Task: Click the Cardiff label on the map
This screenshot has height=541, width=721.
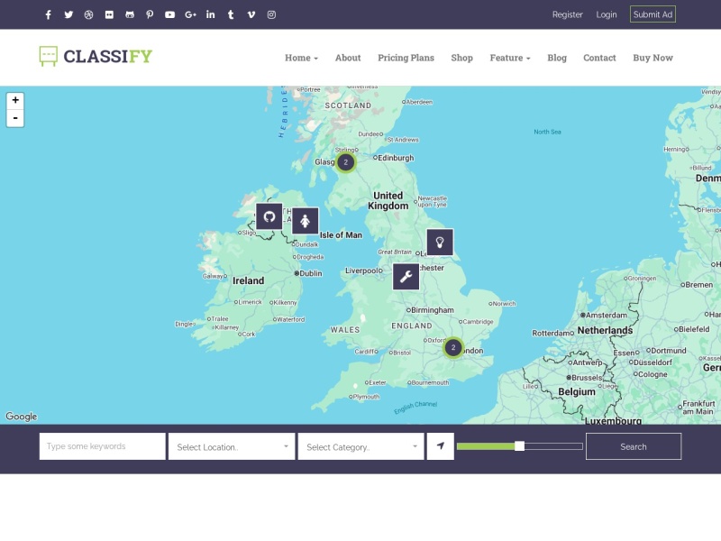Action: tap(365, 352)
